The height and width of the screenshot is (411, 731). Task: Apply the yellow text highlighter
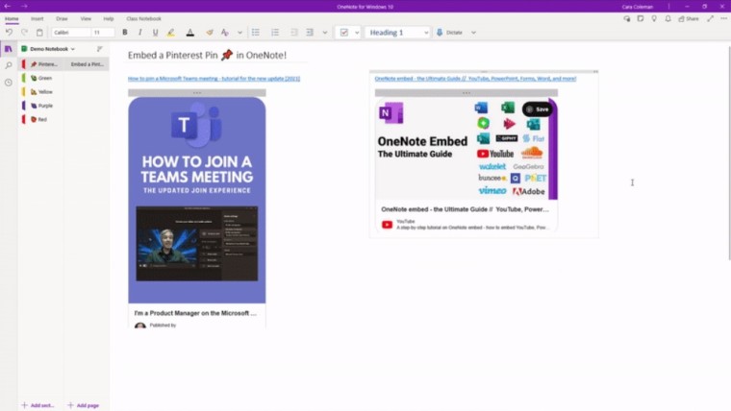171,32
